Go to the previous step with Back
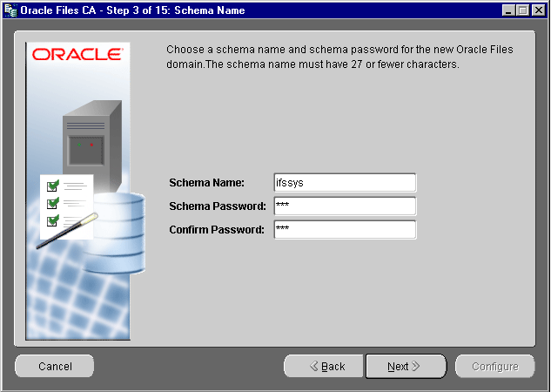Image resolution: width=551 pixels, height=392 pixels. pos(324,367)
